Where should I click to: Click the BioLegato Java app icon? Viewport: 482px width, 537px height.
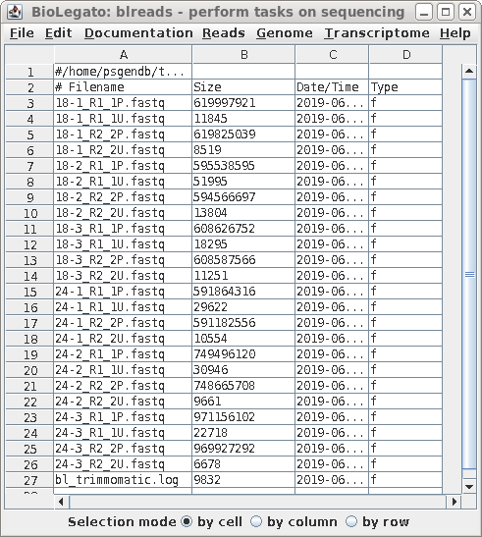pos(15,12)
